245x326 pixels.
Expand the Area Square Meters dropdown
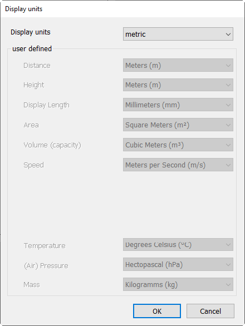tap(178, 125)
